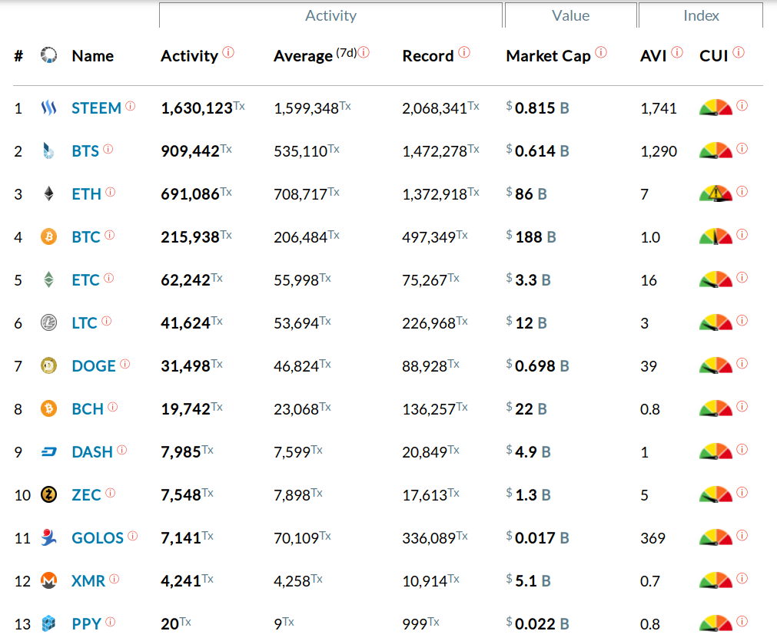Sort table by Market Cap column

[x=548, y=56]
